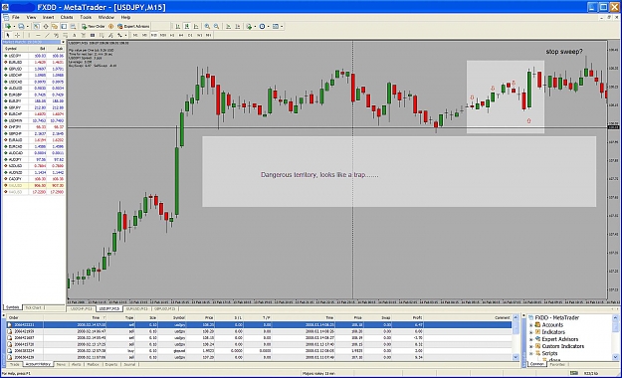Select the text A tool

pos(75,35)
